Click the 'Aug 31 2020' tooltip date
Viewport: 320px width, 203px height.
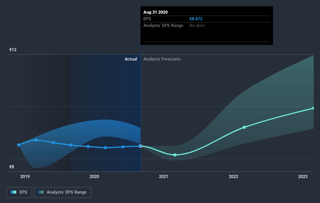click(x=156, y=12)
